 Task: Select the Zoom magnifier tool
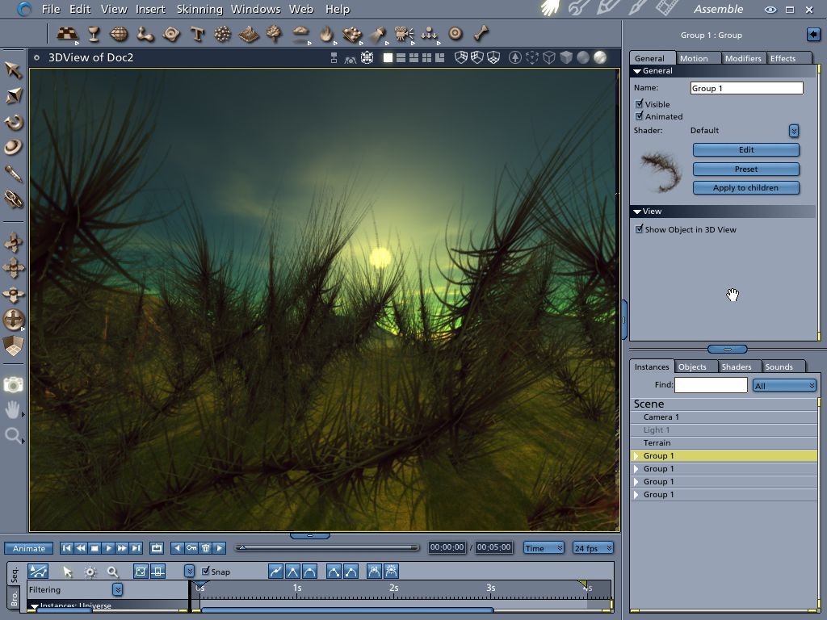pos(13,437)
